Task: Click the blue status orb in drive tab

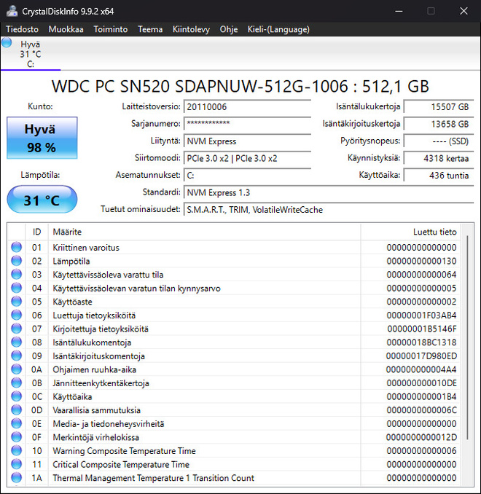Action: click(x=7, y=43)
